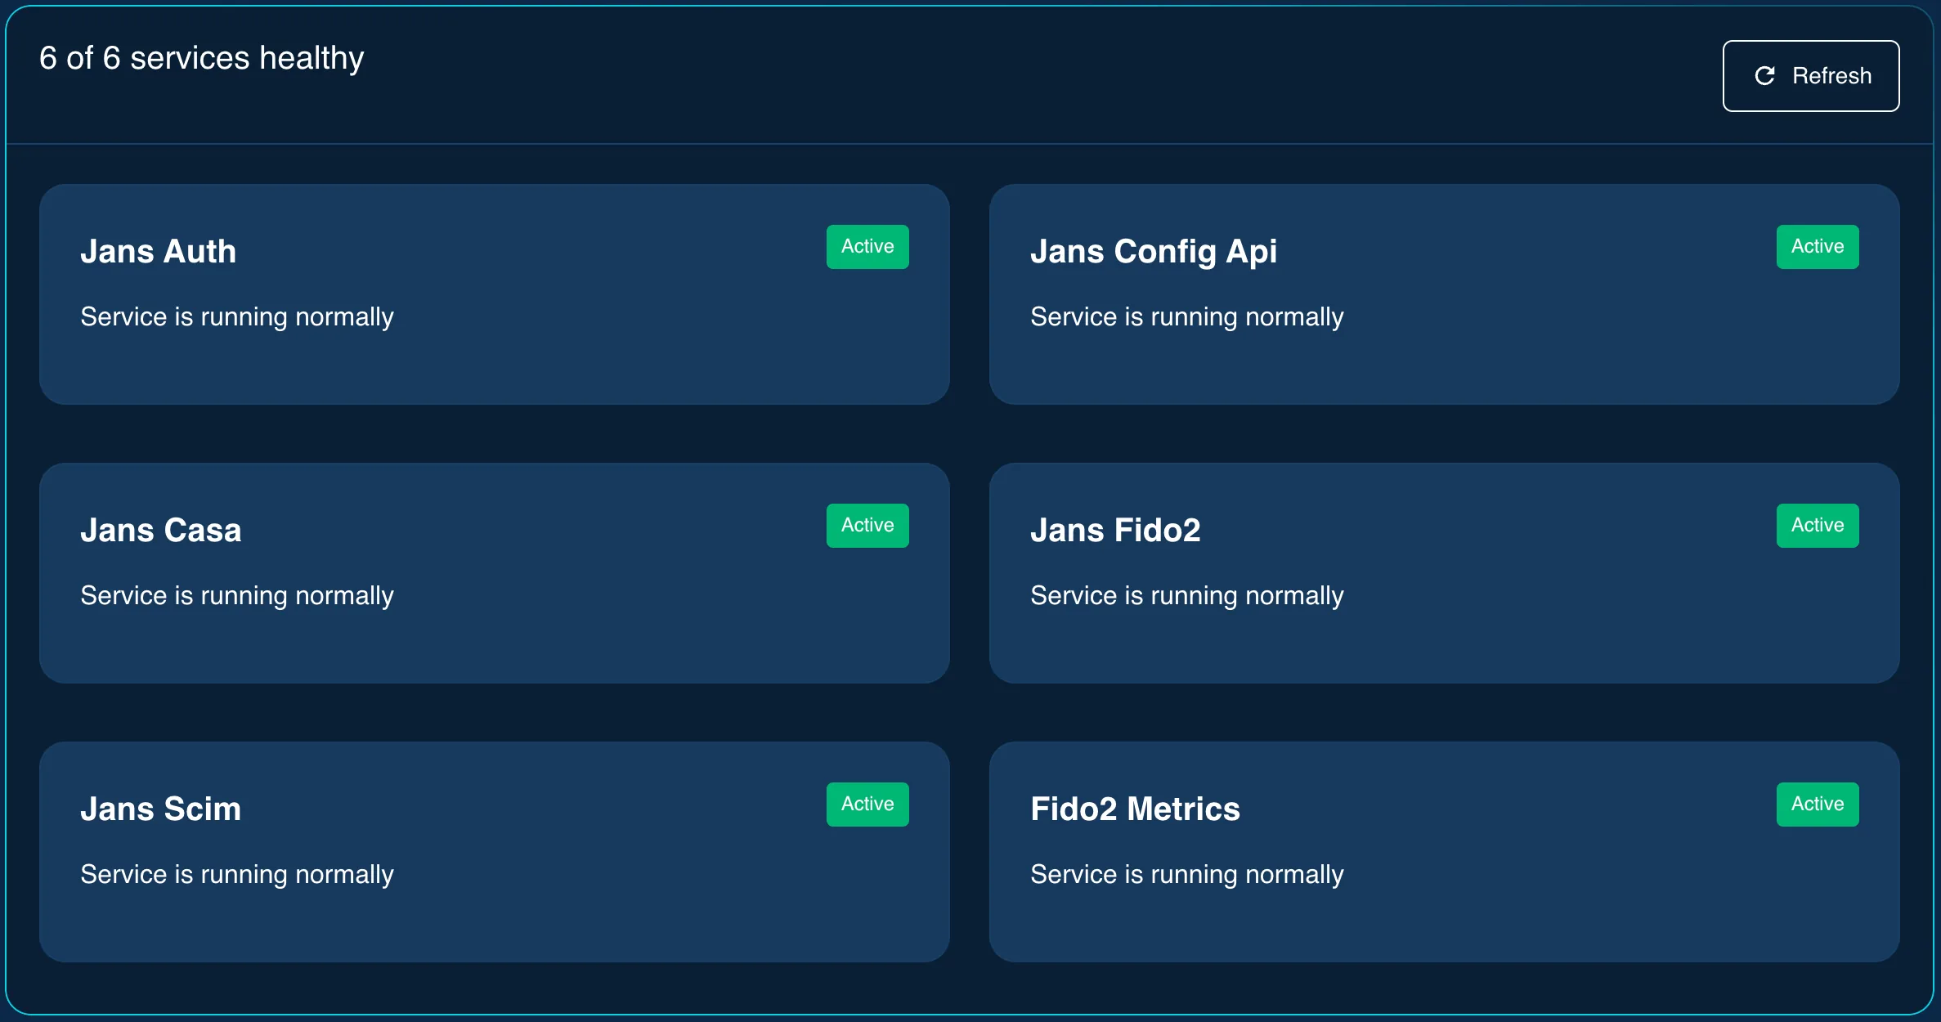The image size is (1941, 1022).
Task: Click the Active badge on Jans Auth
Action: click(867, 246)
